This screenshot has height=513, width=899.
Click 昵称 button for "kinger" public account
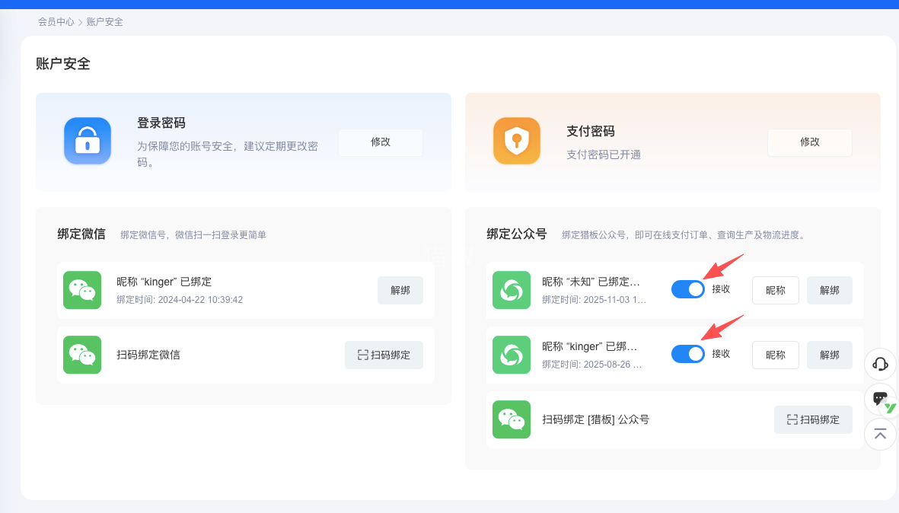pos(775,355)
